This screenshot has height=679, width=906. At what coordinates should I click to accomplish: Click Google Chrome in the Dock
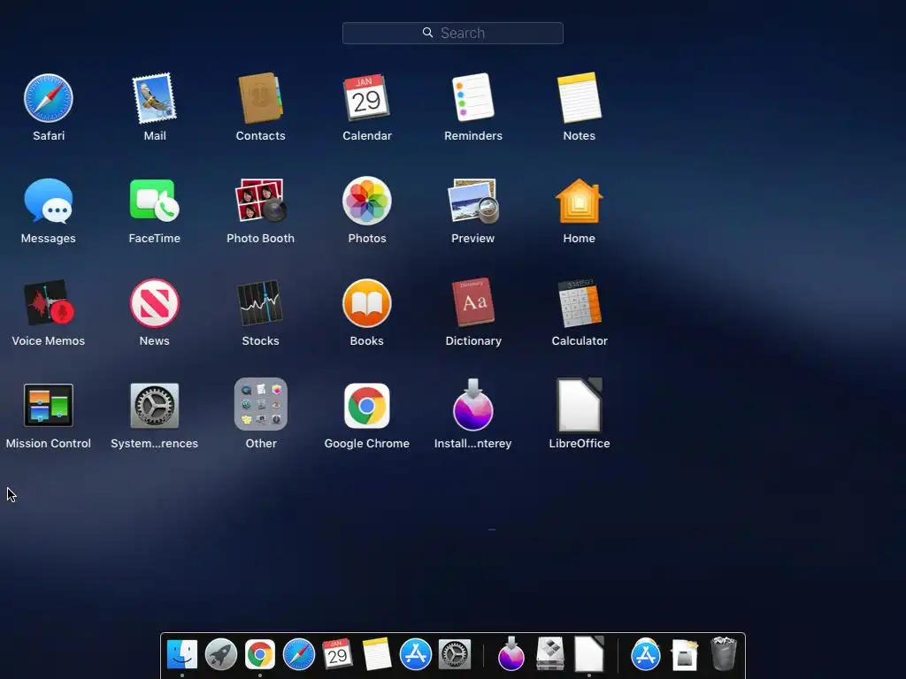coord(260,655)
